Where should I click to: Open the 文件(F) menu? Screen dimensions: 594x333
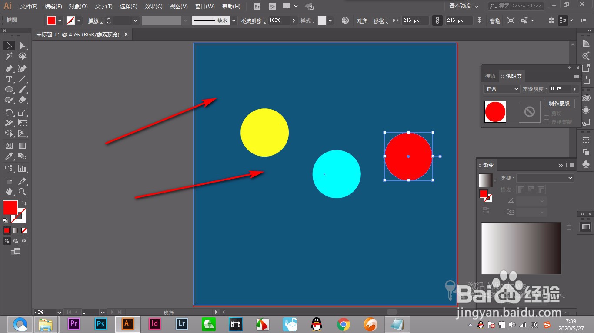(29, 7)
